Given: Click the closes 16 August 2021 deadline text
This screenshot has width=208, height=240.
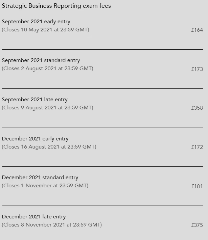Looking at the screenshot, I should [49, 147].
